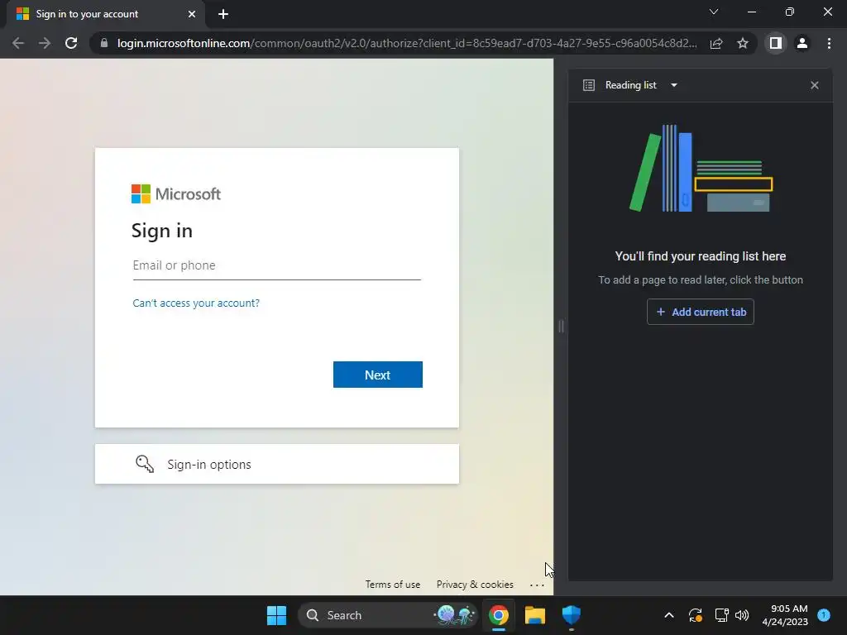Reload the page with the refresh icon
Viewport: 847px width, 635px height.
(x=71, y=43)
